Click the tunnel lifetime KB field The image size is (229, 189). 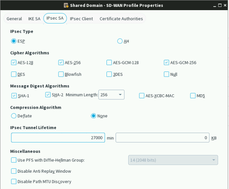click(x=162, y=138)
